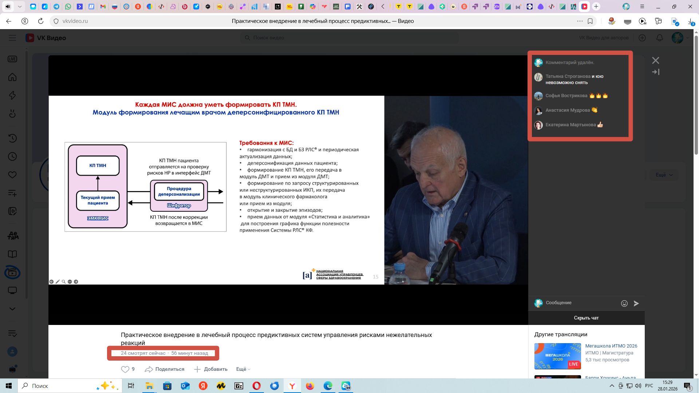
Task: Open the Windows Start menu
Action: pyautogui.click(x=9, y=386)
